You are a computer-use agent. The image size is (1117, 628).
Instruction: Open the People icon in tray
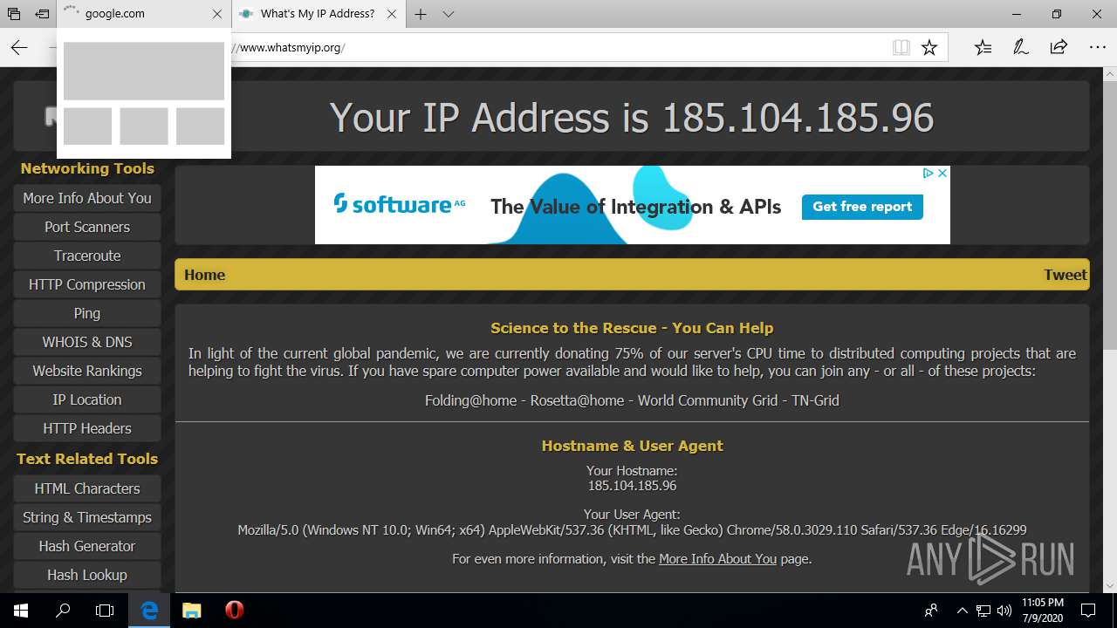[x=932, y=611]
